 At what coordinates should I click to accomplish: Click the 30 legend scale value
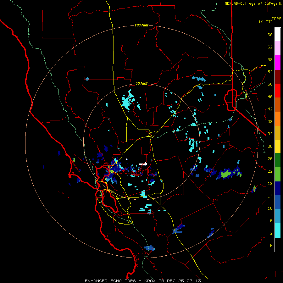point(270,146)
